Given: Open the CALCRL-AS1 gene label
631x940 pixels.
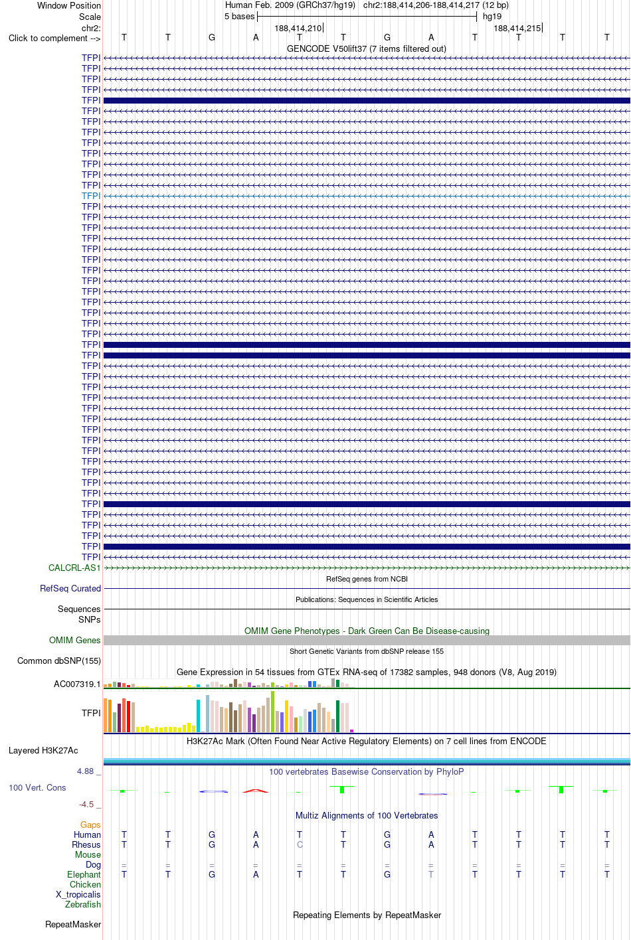Looking at the screenshot, I should (x=74, y=568).
